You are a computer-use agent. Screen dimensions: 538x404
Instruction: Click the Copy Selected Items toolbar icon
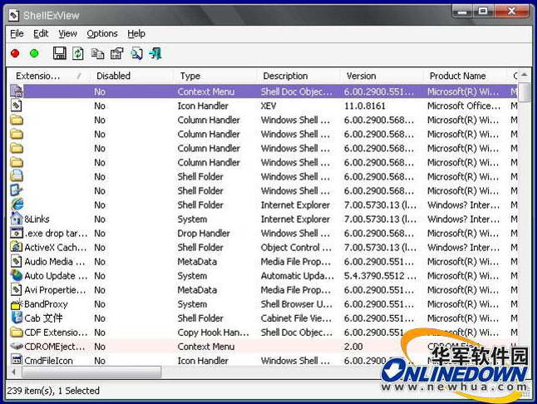click(98, 53)
